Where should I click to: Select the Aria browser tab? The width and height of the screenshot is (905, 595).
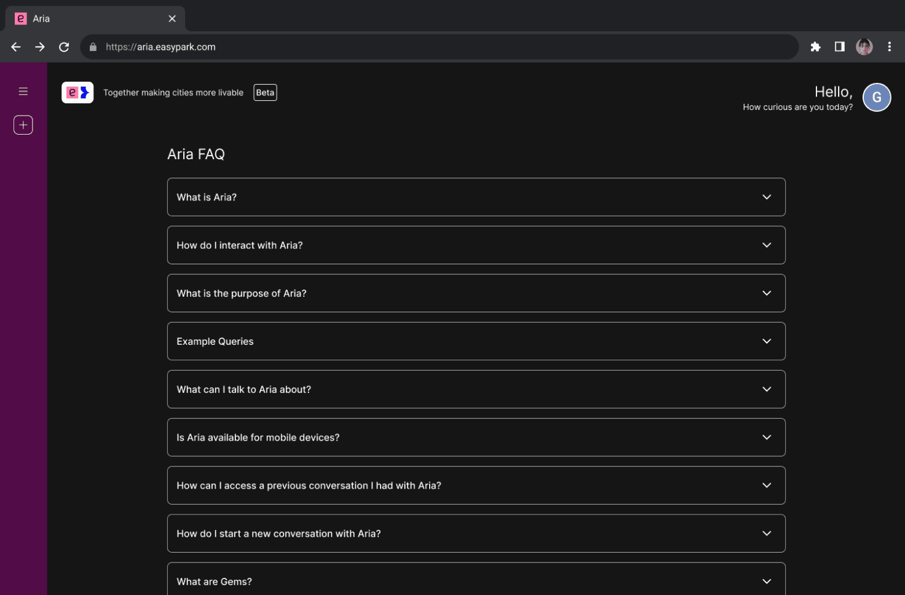pos(95,18)
